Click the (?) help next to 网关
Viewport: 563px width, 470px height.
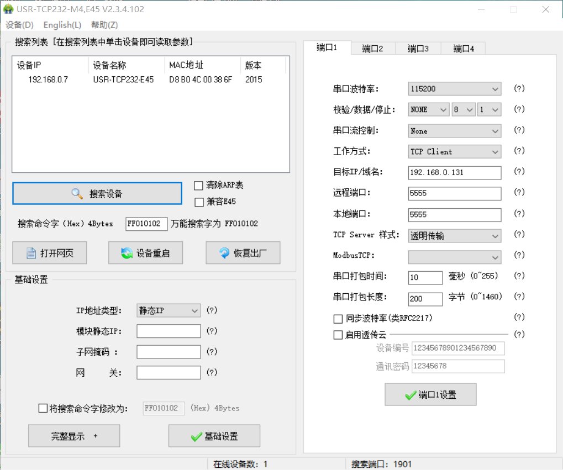[212, 372]
